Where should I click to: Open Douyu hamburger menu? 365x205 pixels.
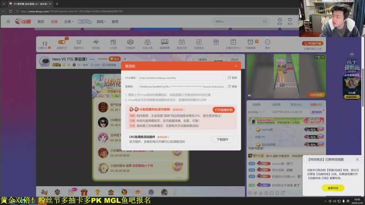(x=8, y=21)
